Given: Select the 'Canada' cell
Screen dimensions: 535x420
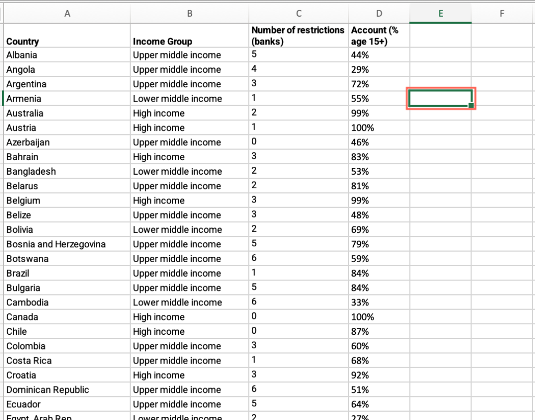Looking at the screenshot, I should tap(67, 317).
